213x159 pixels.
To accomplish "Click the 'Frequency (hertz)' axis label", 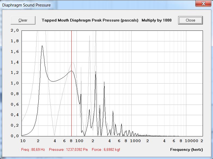I will pos(187,150).
